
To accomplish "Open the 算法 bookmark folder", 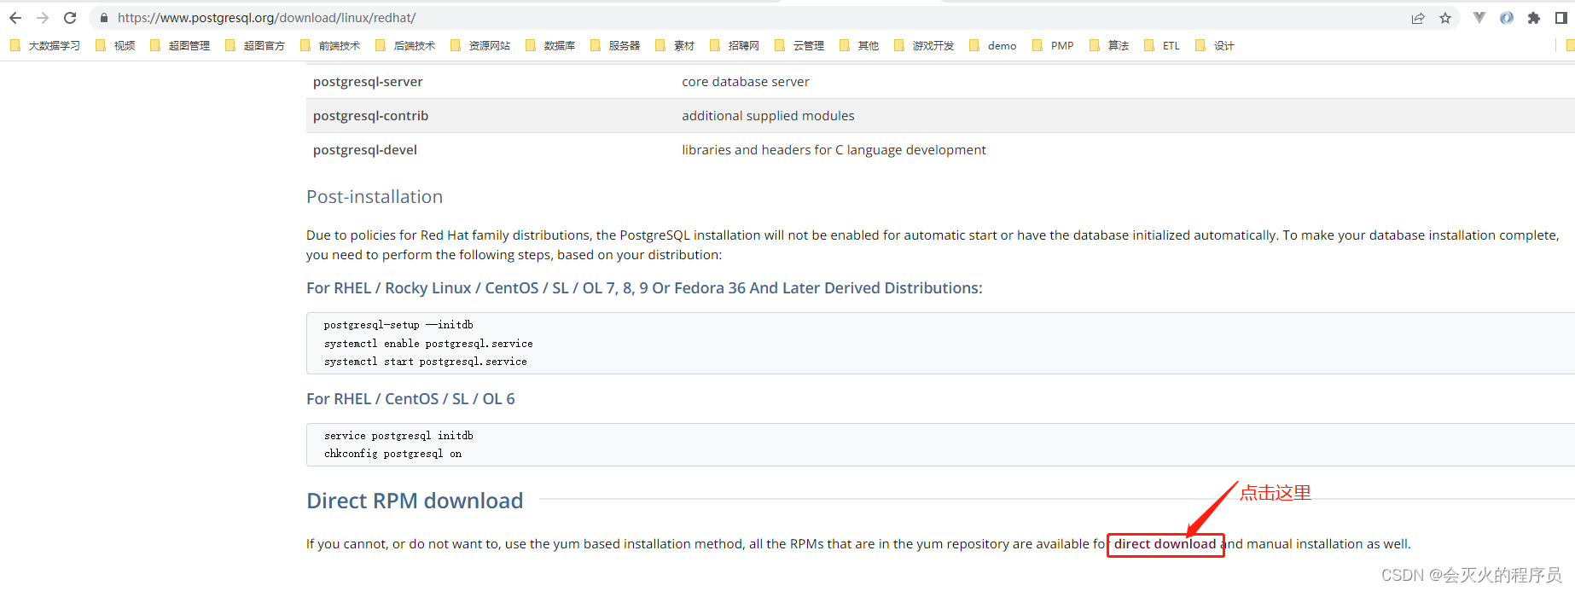I will coord(1109,46).
